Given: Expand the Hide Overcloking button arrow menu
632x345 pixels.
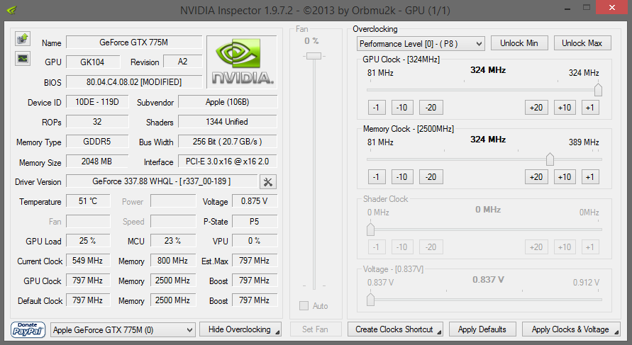Looking at the screenshot, I should [x=277, y=332].
